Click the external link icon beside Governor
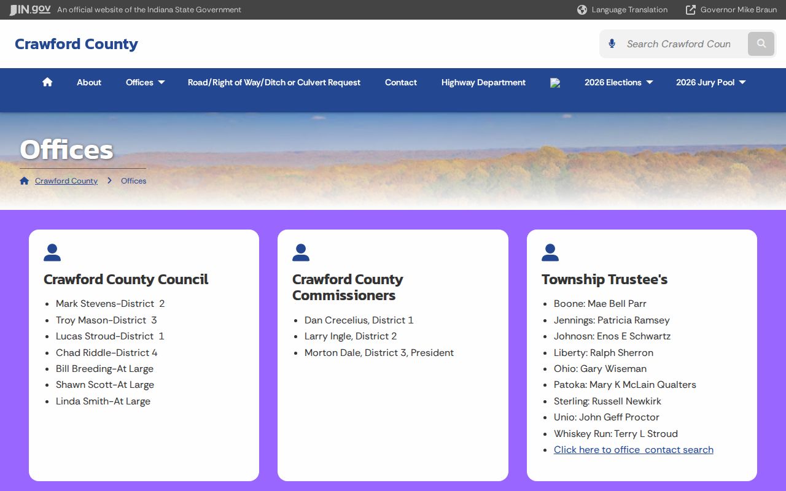This screenshot has height=491, width=786. pos(691,10)
